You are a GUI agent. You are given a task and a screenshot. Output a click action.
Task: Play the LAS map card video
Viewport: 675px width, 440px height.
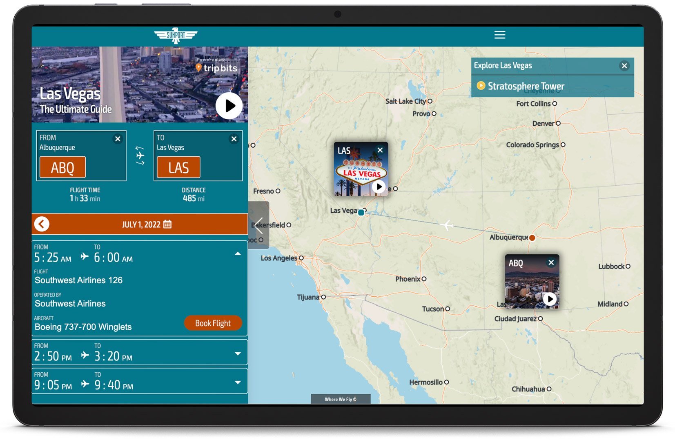point(379,187)
